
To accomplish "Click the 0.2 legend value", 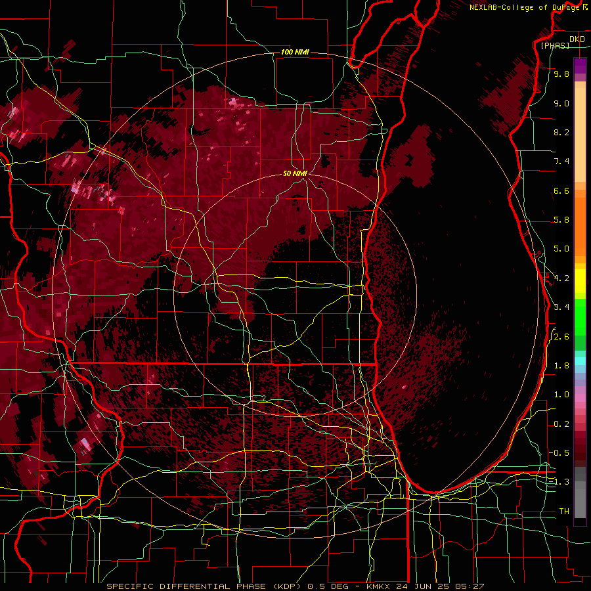I will pyautogui.click(x=561, y=424).
